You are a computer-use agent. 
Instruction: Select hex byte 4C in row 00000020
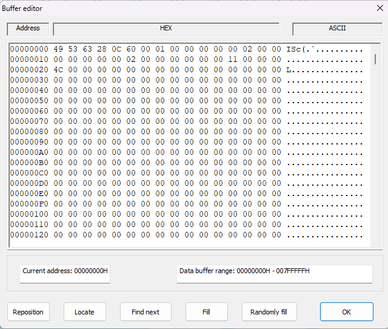(x=58, y=70)
